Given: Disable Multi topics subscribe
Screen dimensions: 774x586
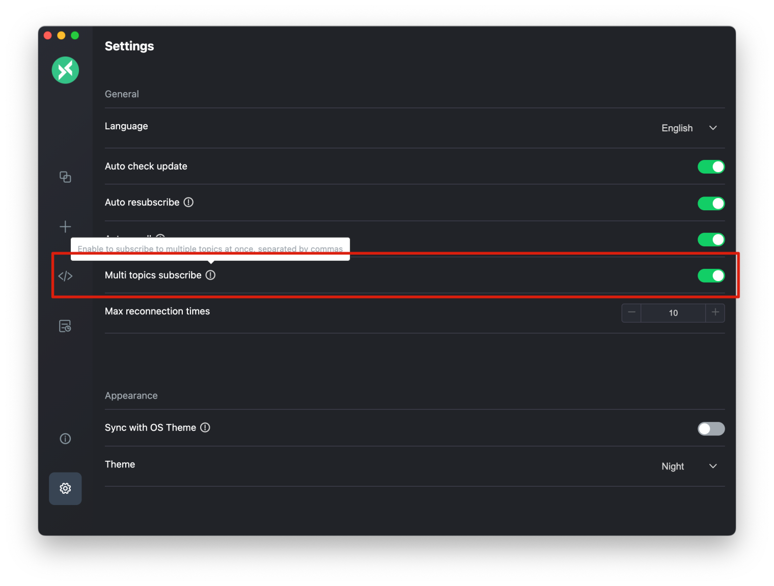Looking at the screenshot, I should click(x=711, y=275).
